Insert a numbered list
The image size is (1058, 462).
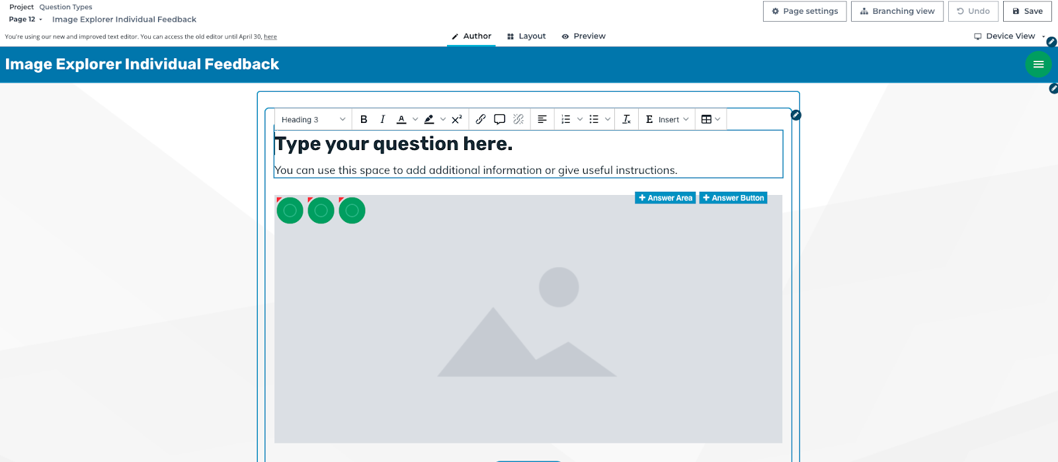[566, 120]
